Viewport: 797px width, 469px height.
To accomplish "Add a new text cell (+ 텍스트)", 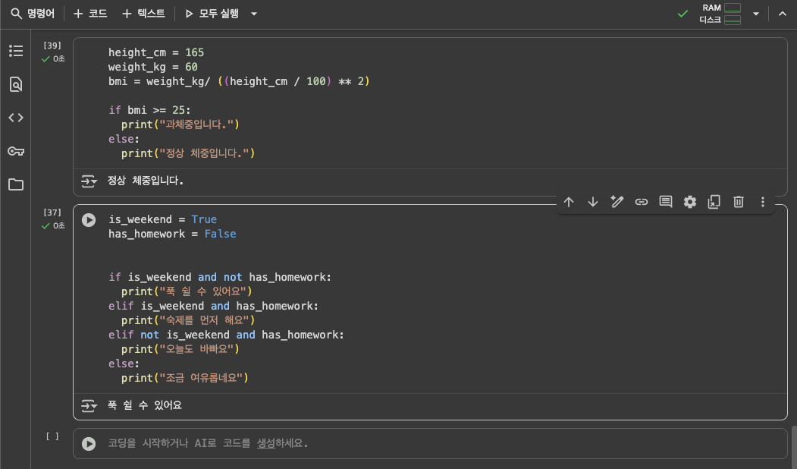I will [x=143, y=14].
